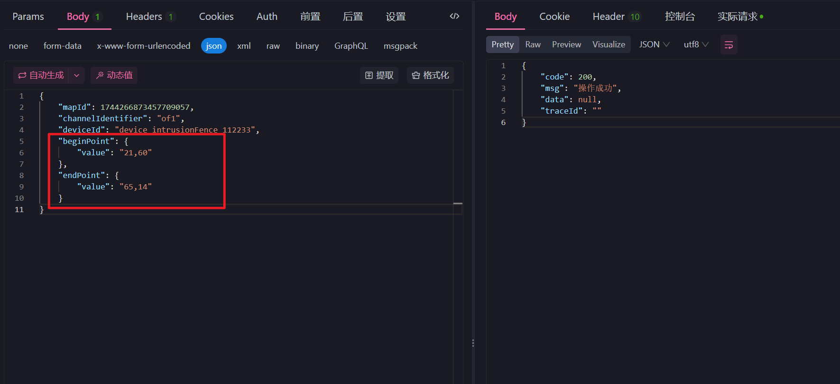The width and height of the screenshot is (840, 384).
Task: Open the Params tab
Action: pos(28,17)
